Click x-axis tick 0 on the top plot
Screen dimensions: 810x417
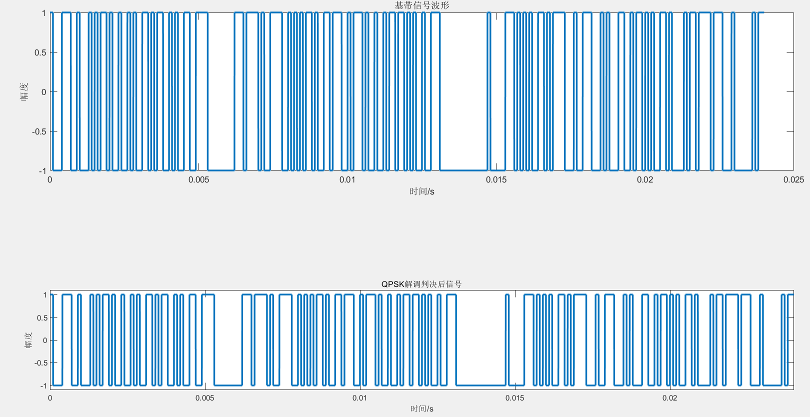click(50, 179)
